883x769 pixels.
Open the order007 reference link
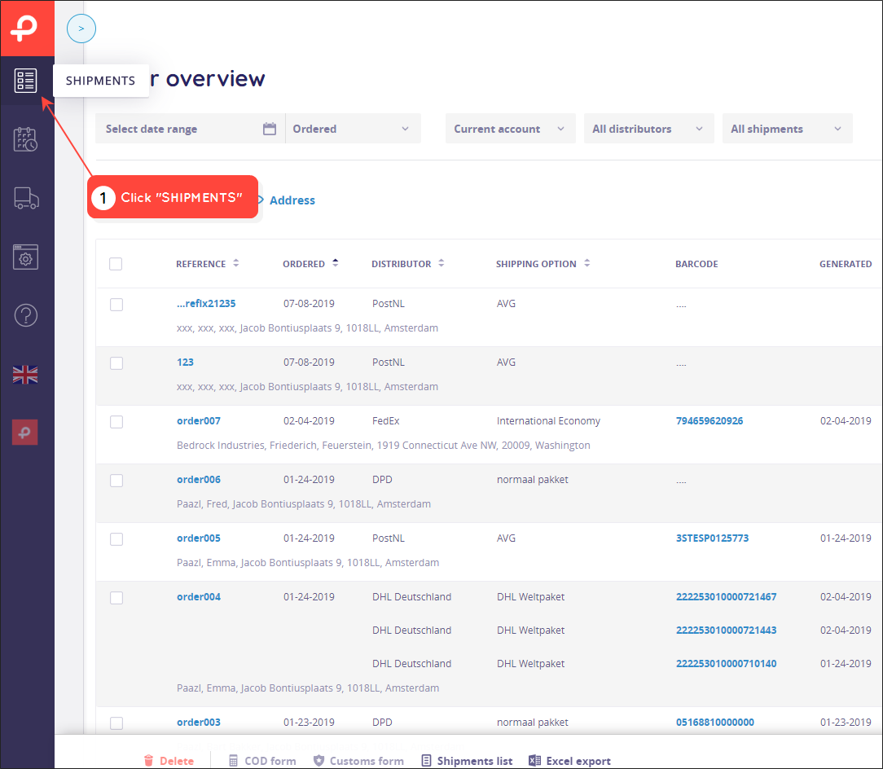pos(199,421)
